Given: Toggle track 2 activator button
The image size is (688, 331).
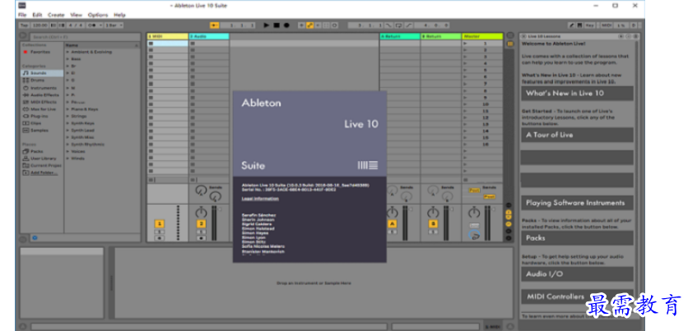Looking at the screenshot, I should [201, 223].
